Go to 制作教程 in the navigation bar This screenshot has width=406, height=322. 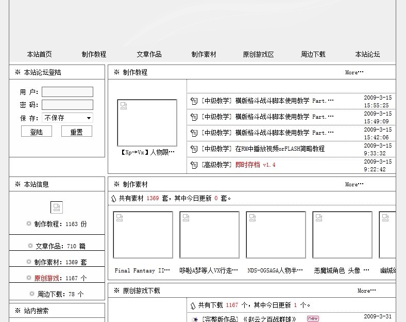click(94, 54)
